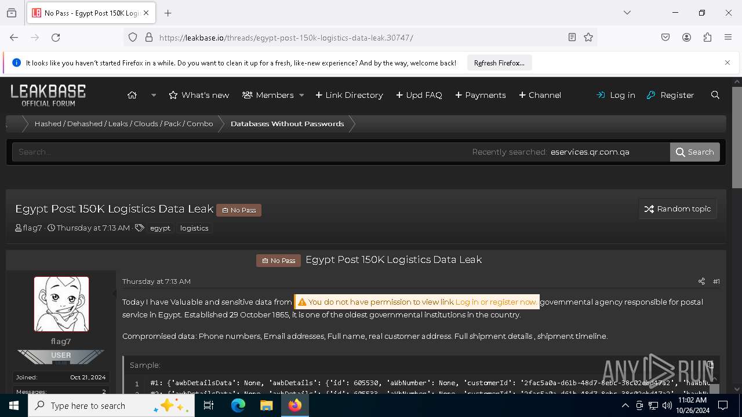The image size is (742, 417).
Task: Open Hashed / Dehashed / Leaks breadcrumb
Action: 123,124
